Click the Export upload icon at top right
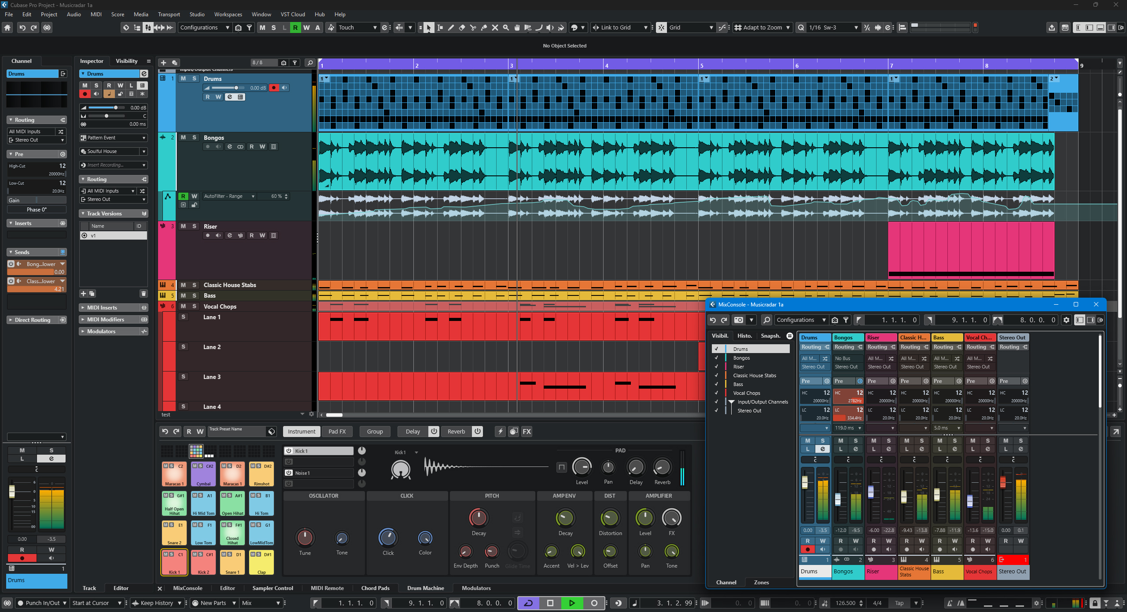Screen dimensions: 1127x612 point(1052,28)
